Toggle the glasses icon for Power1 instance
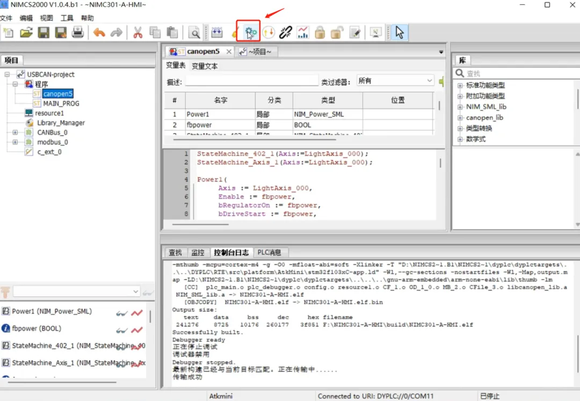The image size is (580, 401). click(121, 313)
